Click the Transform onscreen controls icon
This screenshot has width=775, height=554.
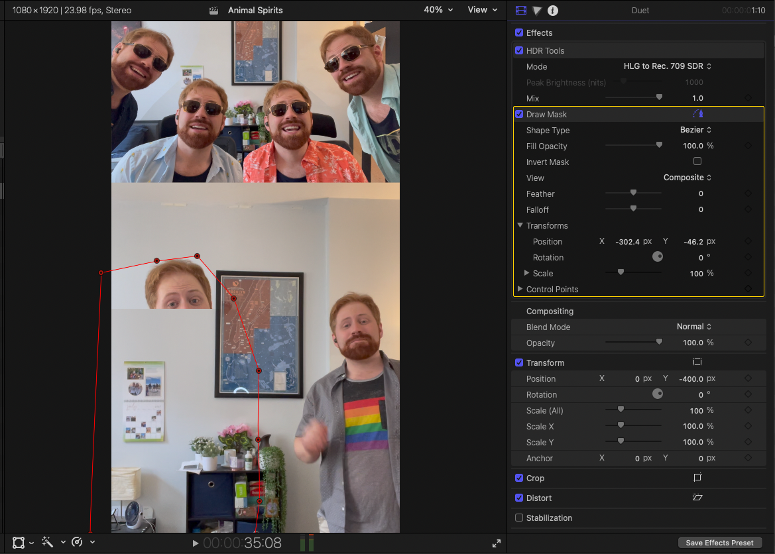(x=697, y=362)
